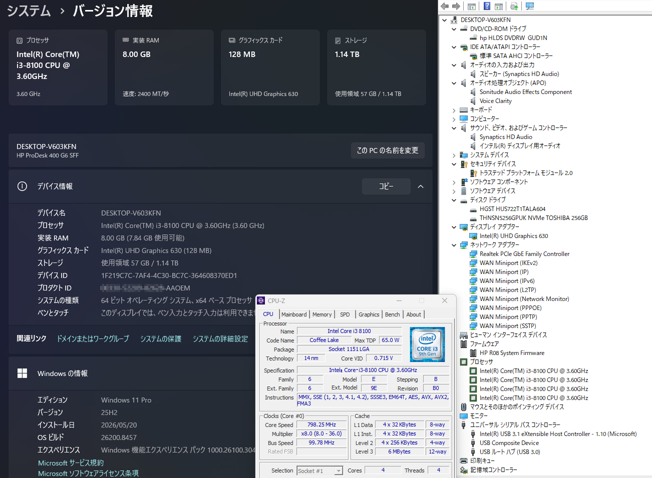Click the Forward arrow in Device Manager toolbar
Image resolution: width=652 pixels, height=478 pixels.
[456, 6]
